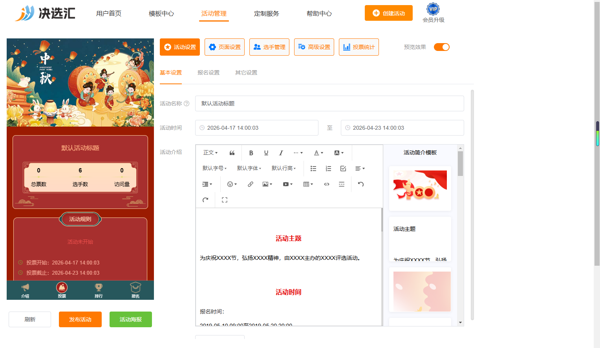Screen dimensions: 600x348
Task: Select the 活动主题 text intro template
Action: point(420,239)
